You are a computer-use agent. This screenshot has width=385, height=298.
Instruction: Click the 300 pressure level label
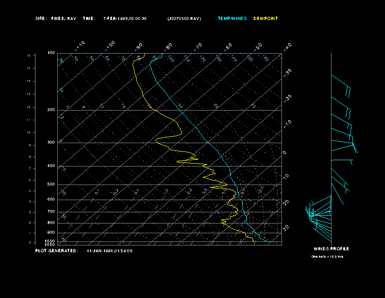pos(51,143)
